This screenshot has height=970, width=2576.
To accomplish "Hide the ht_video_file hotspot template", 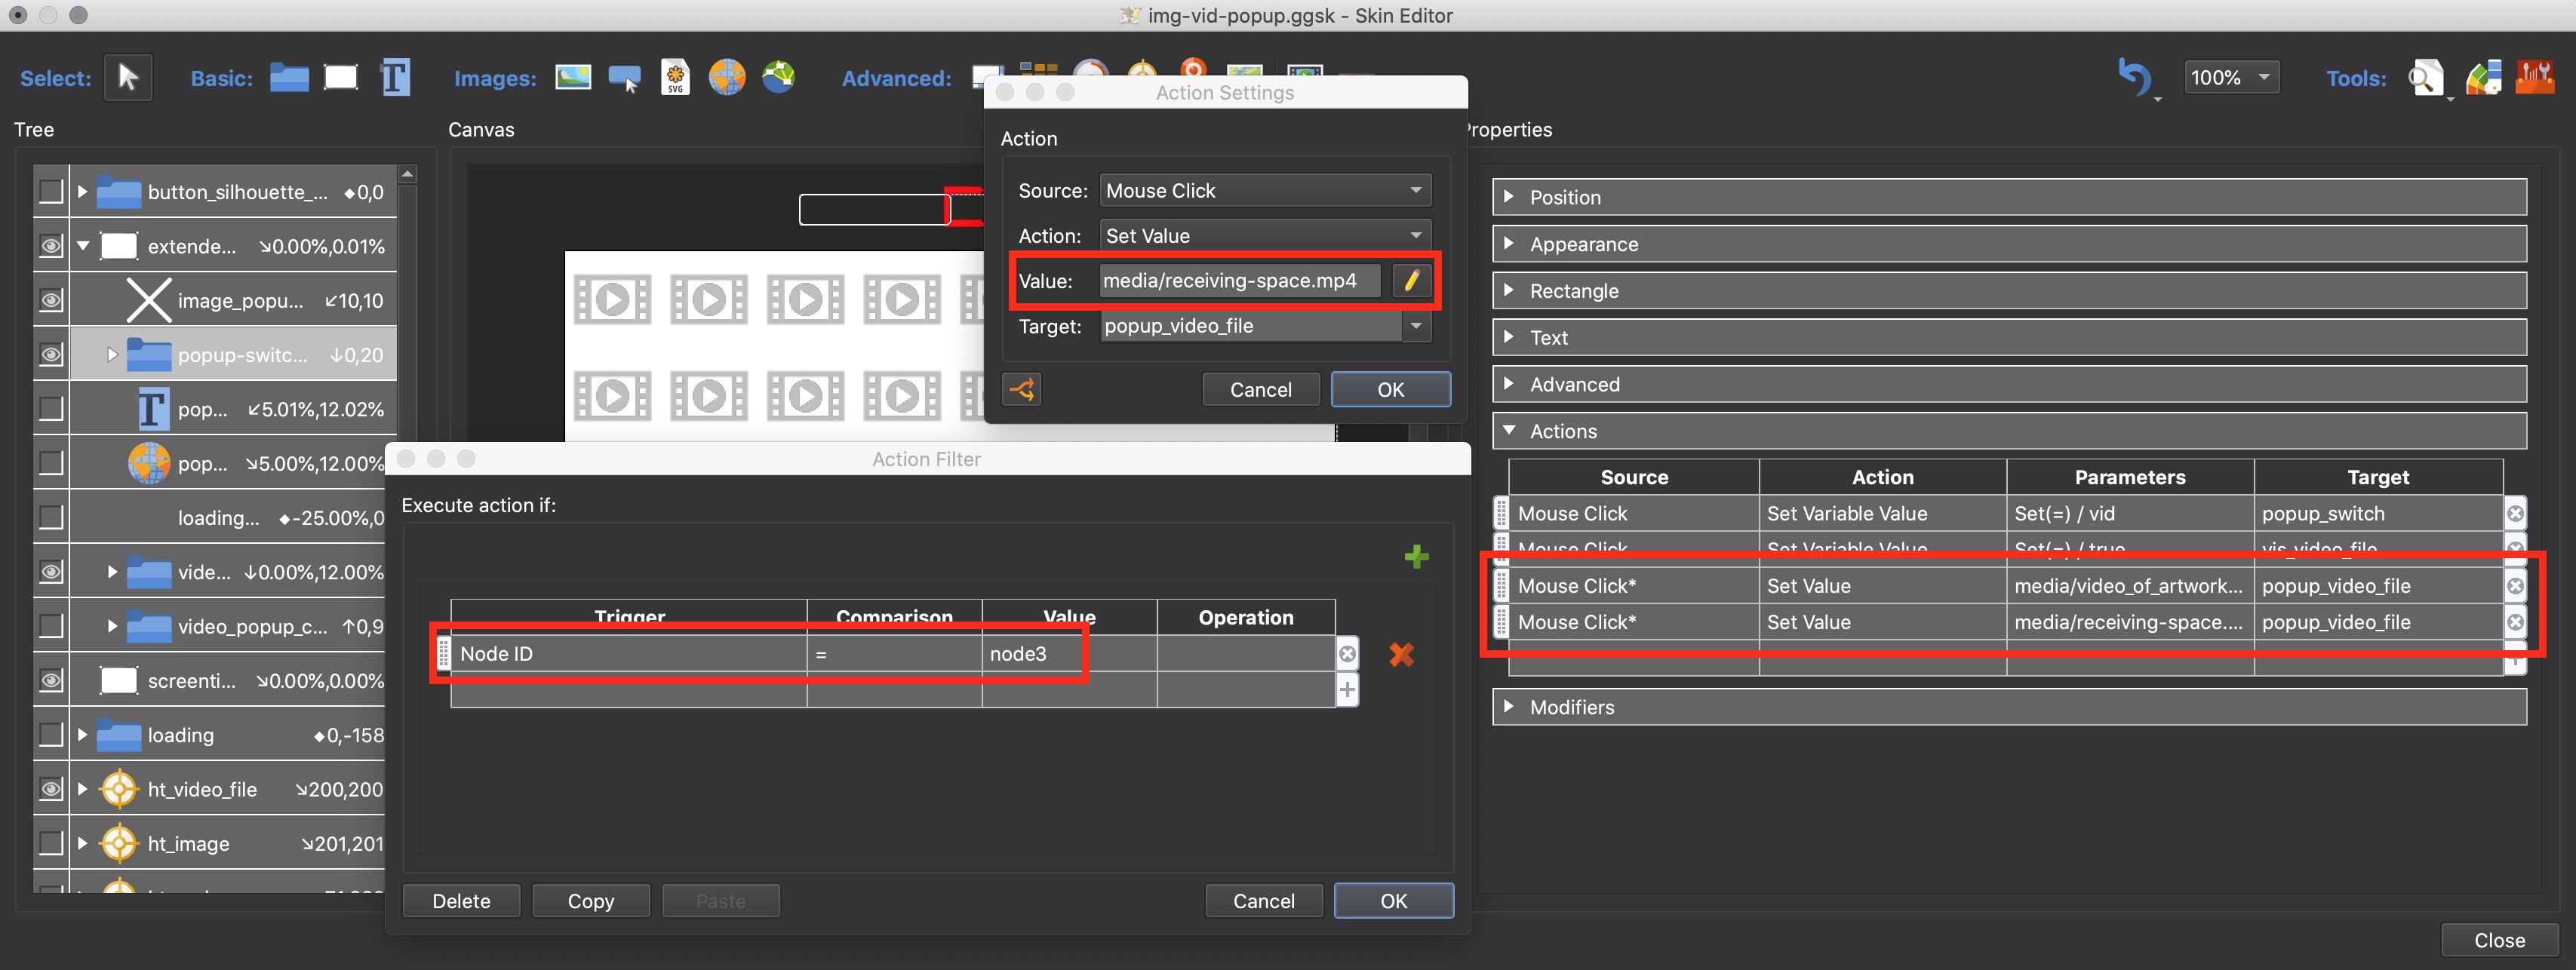I will pos(50,789).
